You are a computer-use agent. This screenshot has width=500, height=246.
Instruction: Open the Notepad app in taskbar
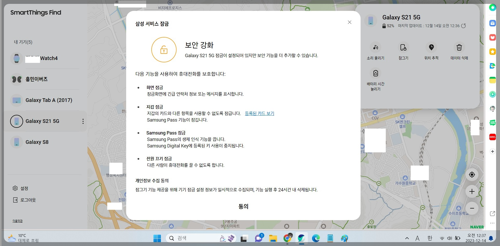tap(330, 238)
